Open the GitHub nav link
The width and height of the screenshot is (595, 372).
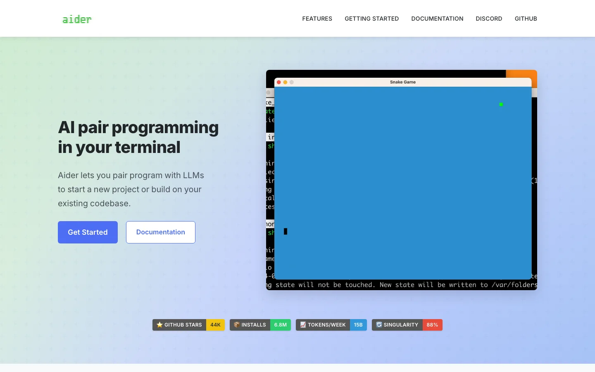526,19
